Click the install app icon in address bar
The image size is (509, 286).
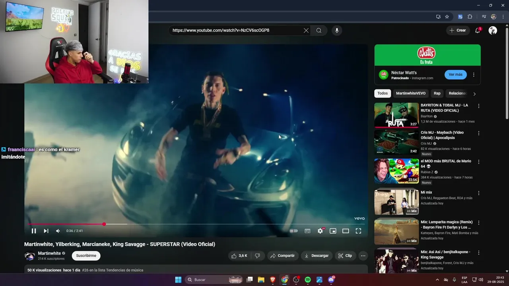coord(438,17)
